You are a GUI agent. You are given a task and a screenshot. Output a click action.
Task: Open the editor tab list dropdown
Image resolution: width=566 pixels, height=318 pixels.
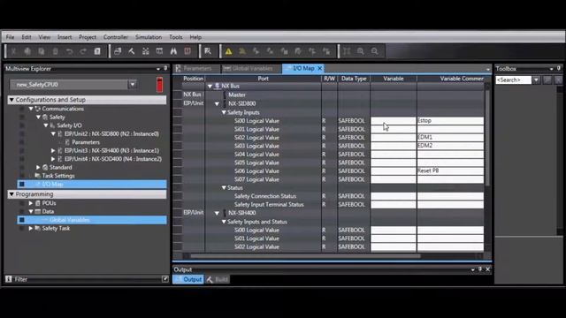pyautogui.click(x=487, y=69)
